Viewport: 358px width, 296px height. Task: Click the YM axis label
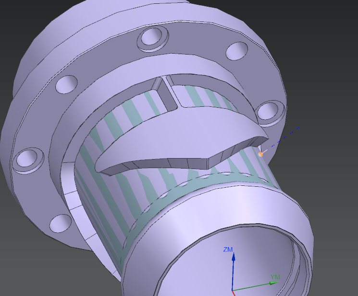275,277
